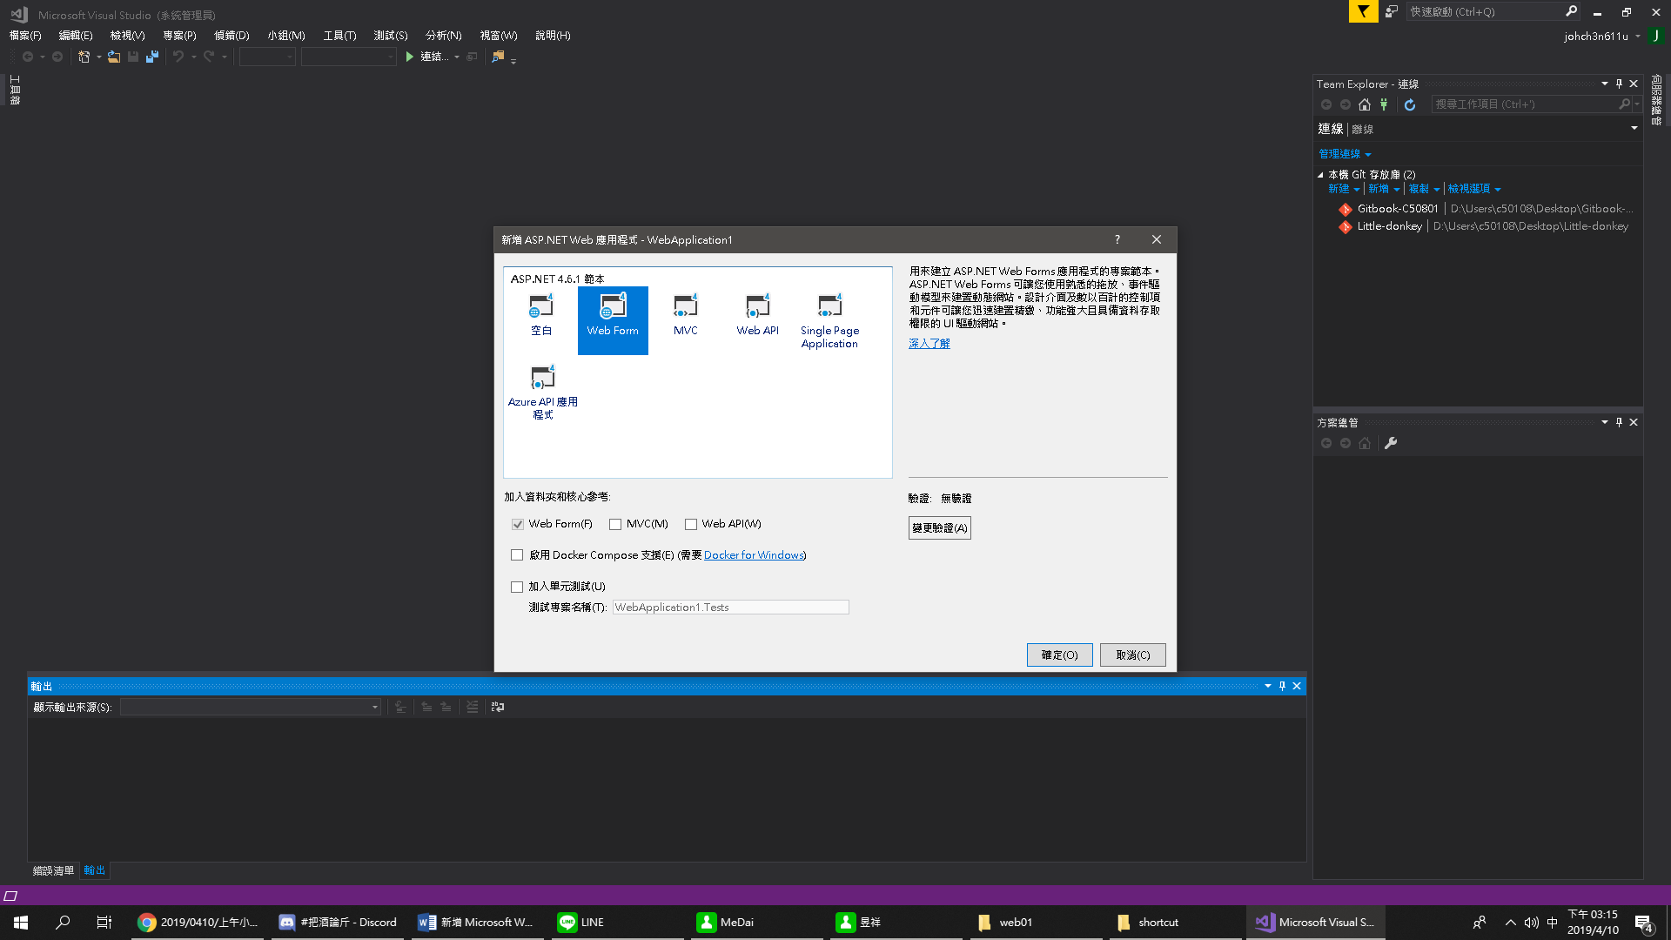Viewport: 1671px width, 940px height.
Task: Click the Quick Launch search magnifier
Action: pyautogui.click(x=1571, y=11)
